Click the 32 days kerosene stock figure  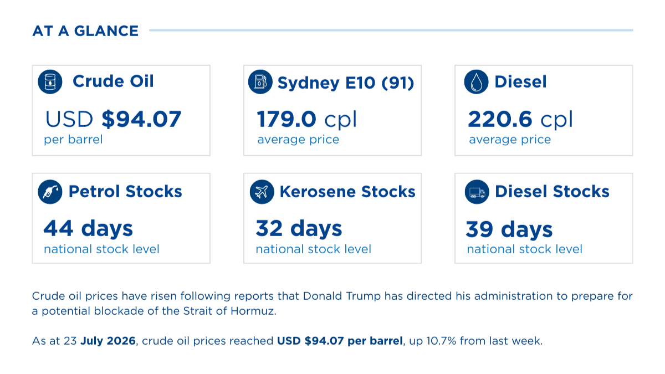(x=299, y=228)
